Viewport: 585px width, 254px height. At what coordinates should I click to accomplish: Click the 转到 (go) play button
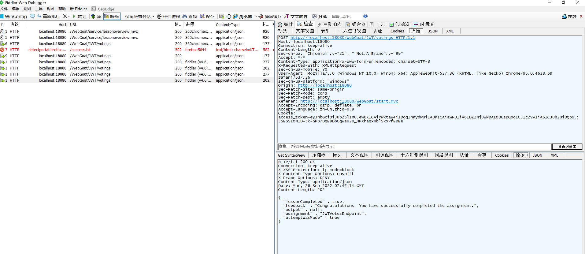79,16
